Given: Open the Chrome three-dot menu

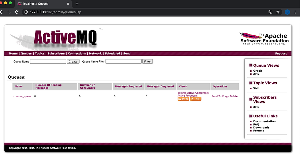Looking at the screenshot, I should click(x=295, y=12).
